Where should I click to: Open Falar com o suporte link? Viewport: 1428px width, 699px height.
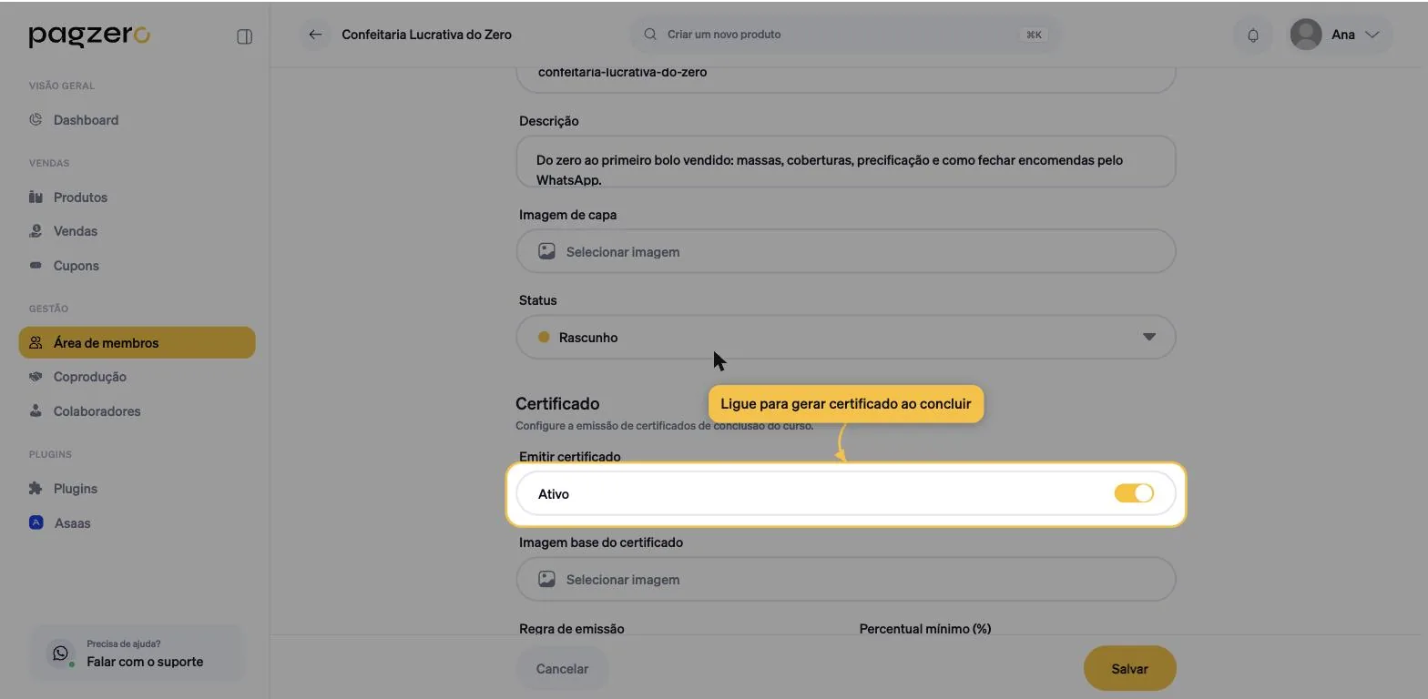tap(145, 662)
